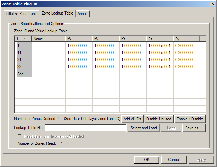217x167 pixels.
Task: Click the Disable Unused button
Action: 159,119
